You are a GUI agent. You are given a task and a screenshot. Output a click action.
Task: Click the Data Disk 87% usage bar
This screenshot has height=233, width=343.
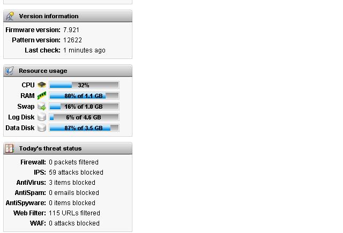coord(84,127)
